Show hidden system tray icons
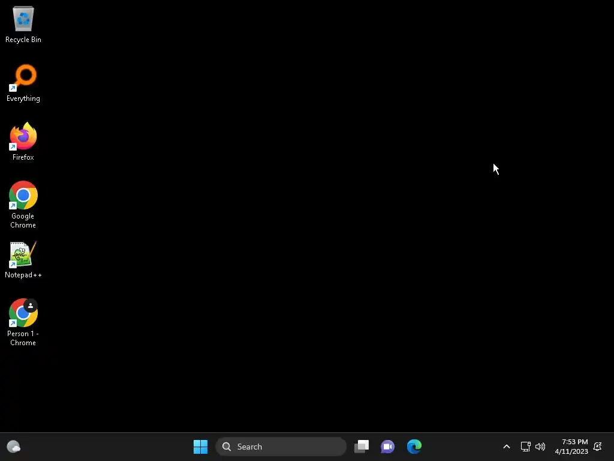The image size is (614, 461). 506,447
